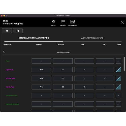Click the save mapping floppy icon
This screenshot has height=126, width=126.
click(7, 31)
